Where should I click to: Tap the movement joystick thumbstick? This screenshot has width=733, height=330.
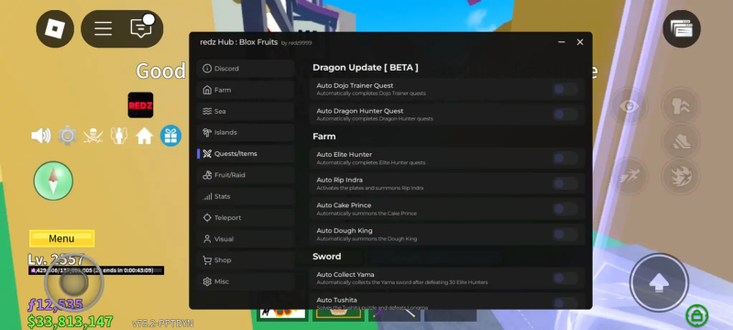point(73,282)
